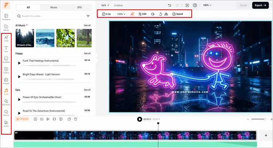Click See all for AI Music
Image resolution: width=273 pixels, height=148 pixels.
[x=87, y=25]
